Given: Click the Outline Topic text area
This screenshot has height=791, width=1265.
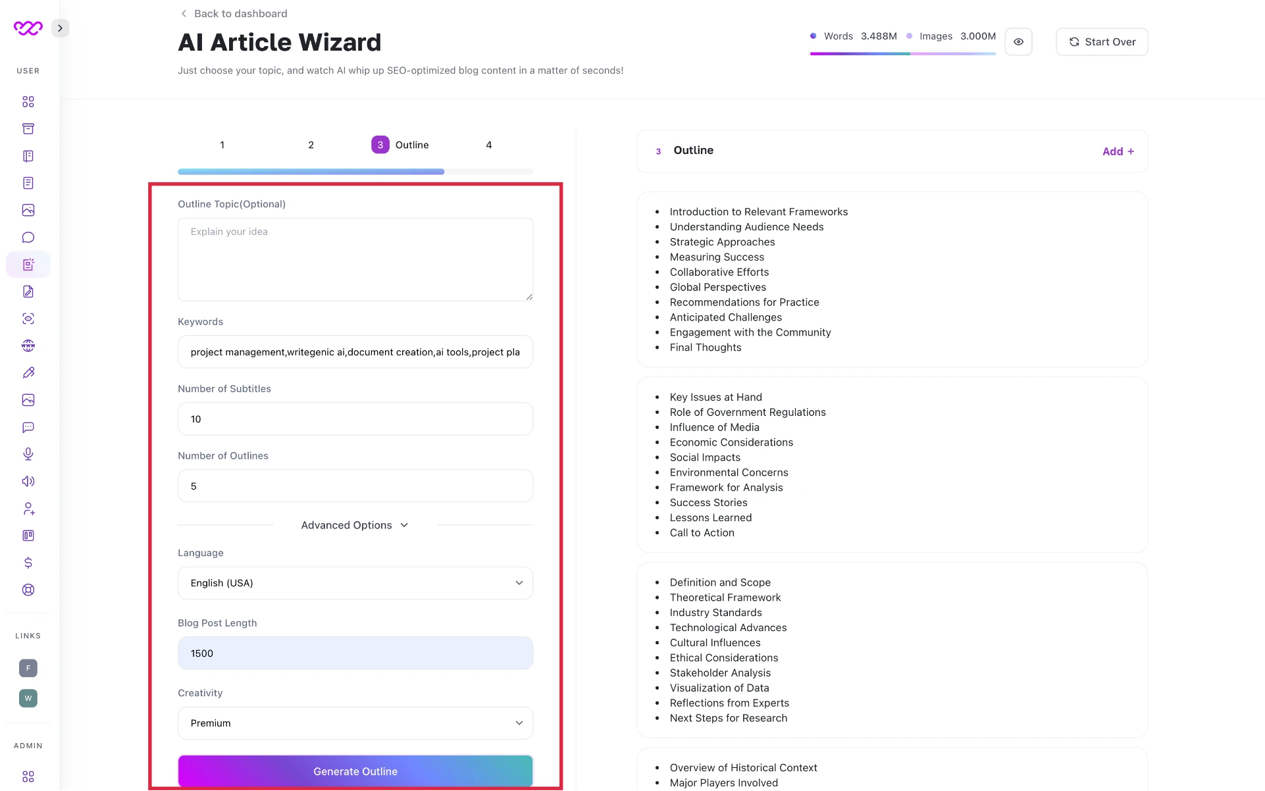Looking at the screenshot, I should (355, 259).
